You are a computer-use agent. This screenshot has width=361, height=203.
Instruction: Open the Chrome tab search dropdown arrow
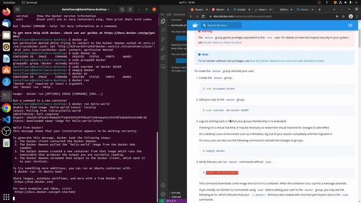point(334,10)
